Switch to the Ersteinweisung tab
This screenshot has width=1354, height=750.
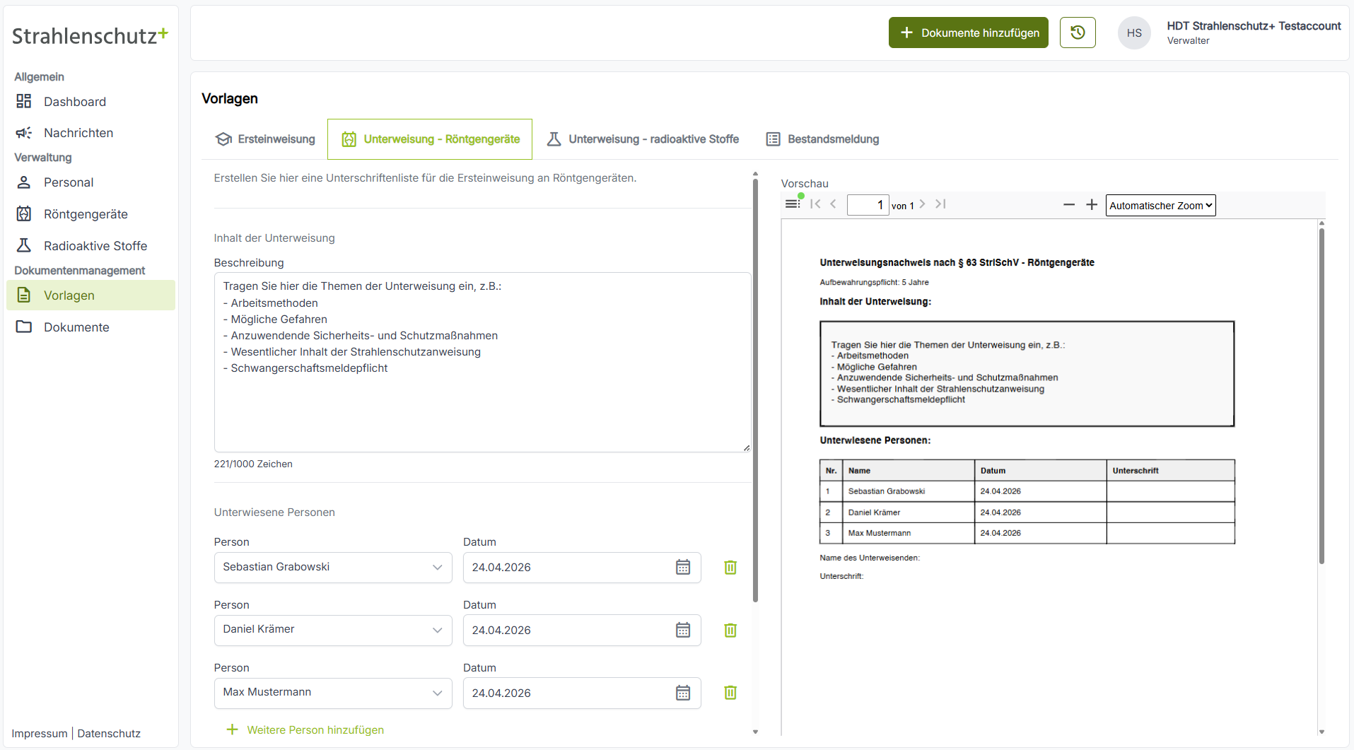[x=265, y=139]
